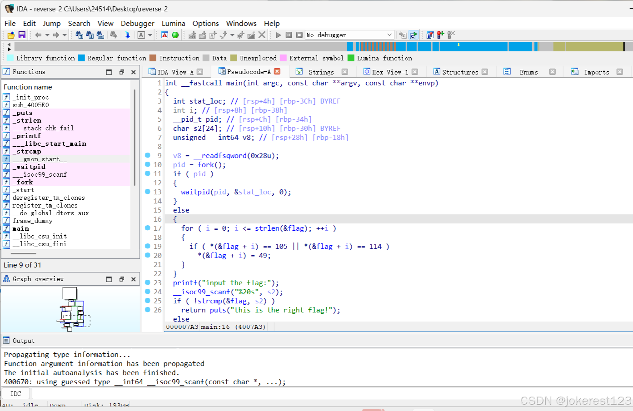Image resolution: width=633 pixels, height=411 pixels.
Task: Open the dropdown next to the A icon
Action: pyautogui.click(x=150, y=35)
